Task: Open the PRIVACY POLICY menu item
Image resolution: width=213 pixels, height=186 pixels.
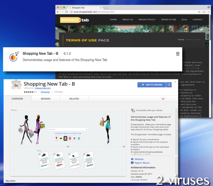Action: (x=147, y=19)
